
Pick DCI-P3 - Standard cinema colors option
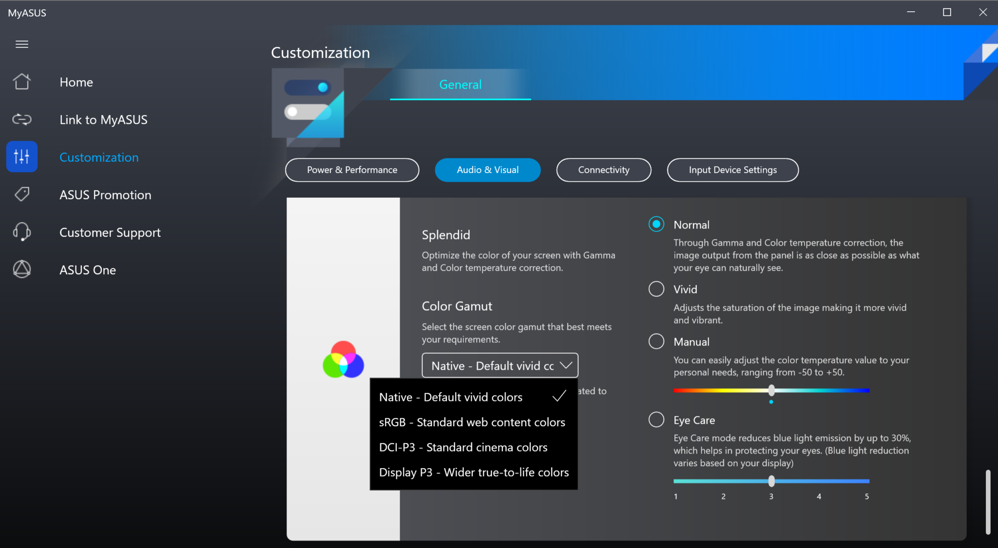click(463, 447)
